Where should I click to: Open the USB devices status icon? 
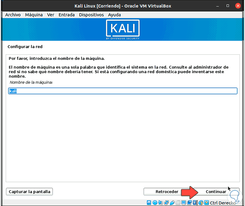[x=172, y=203]
